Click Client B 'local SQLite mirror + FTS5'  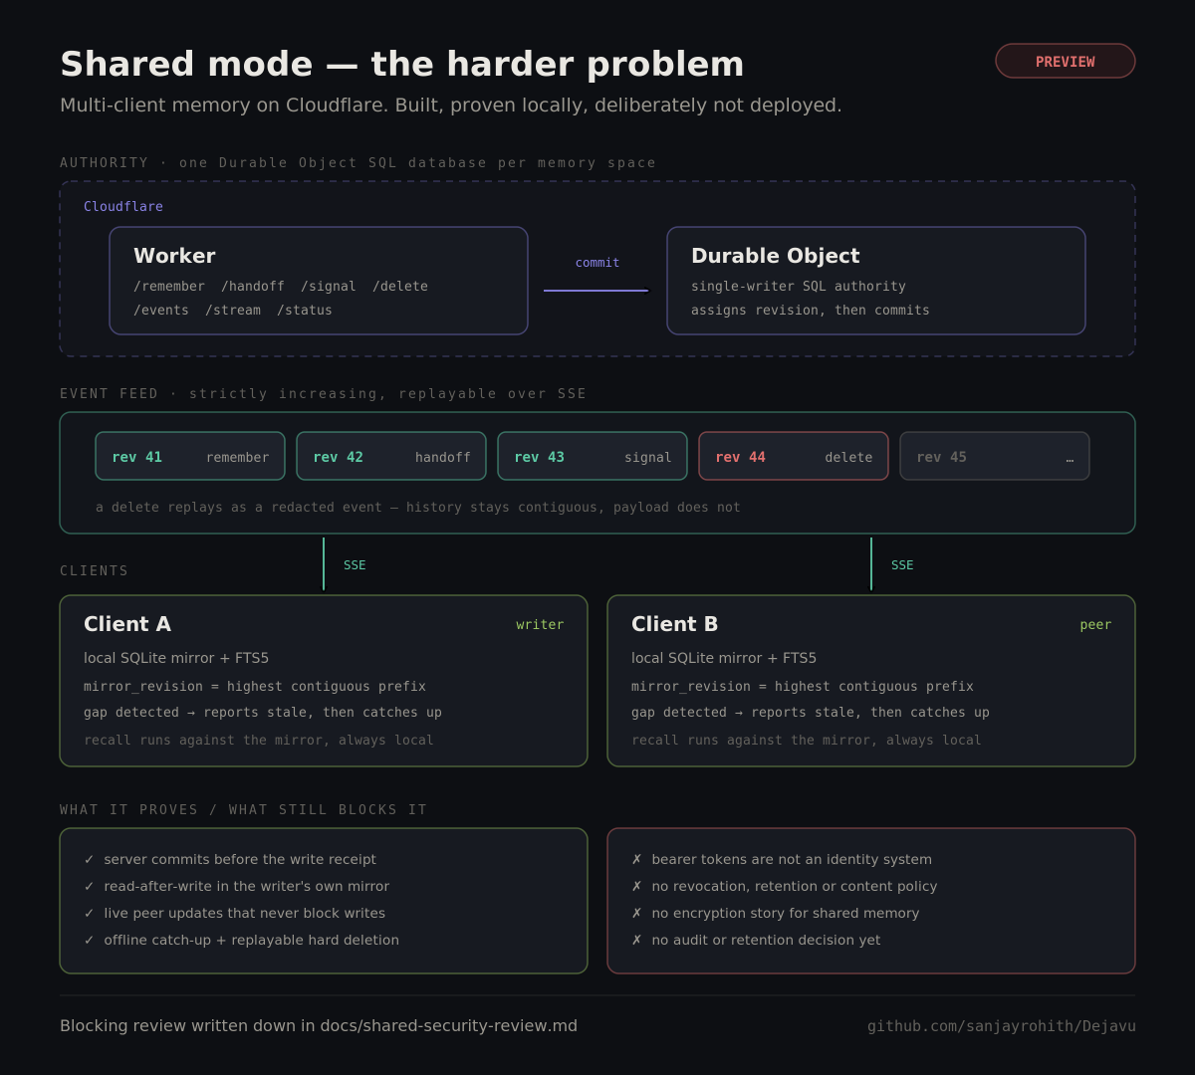tap(724, 658)
